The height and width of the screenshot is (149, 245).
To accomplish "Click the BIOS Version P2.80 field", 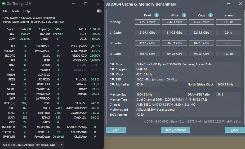I will coord(188,115).
